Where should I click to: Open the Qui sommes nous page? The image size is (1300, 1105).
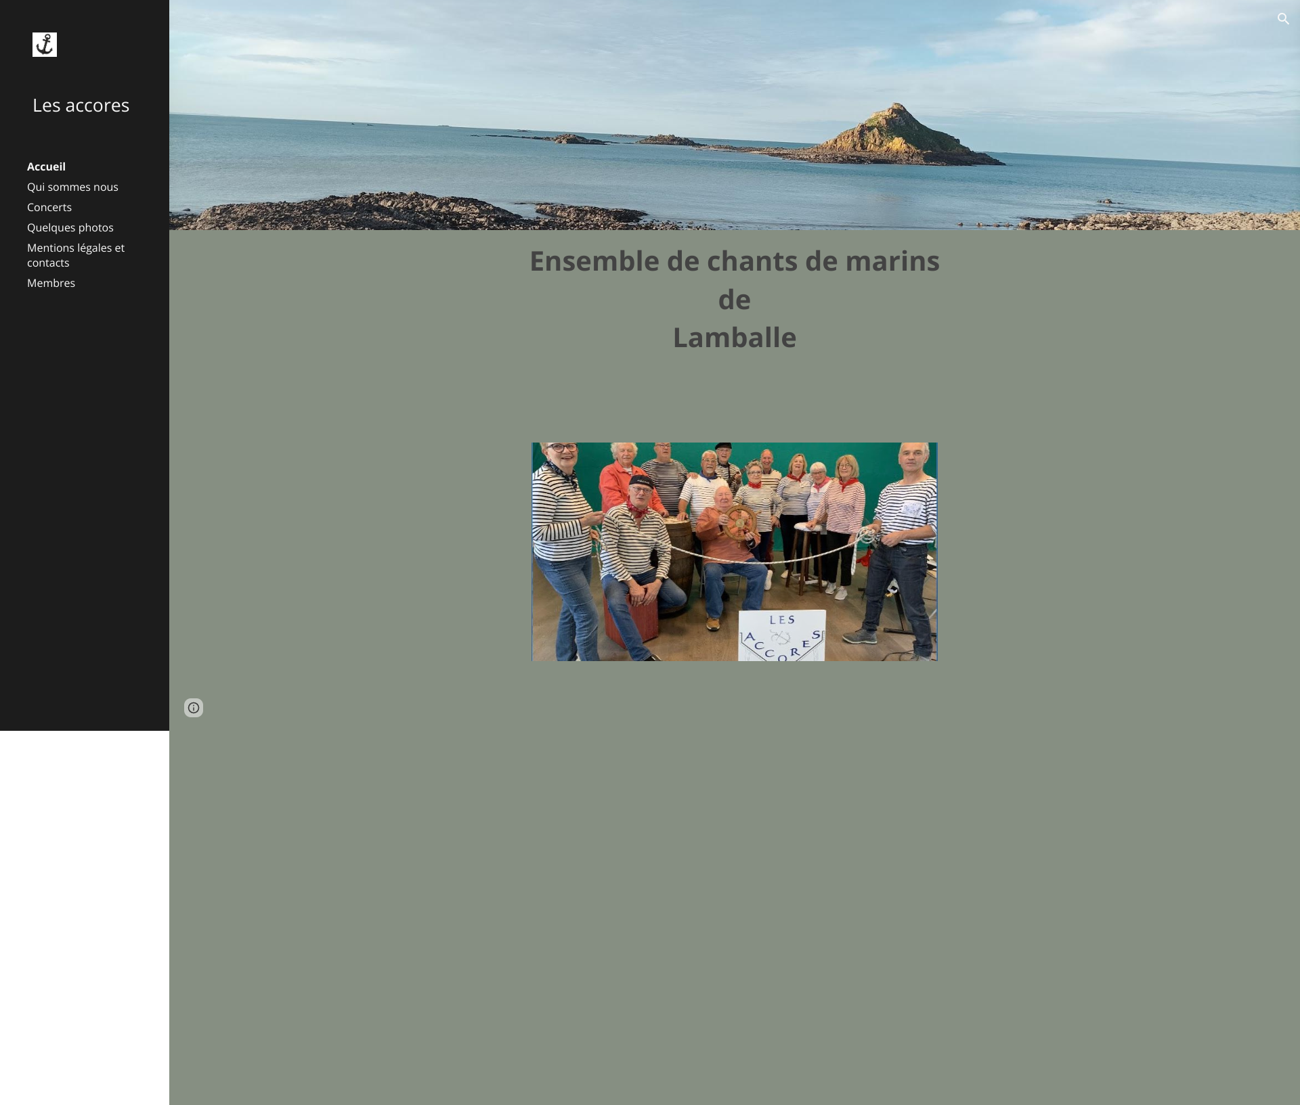[x=72, y=187]
